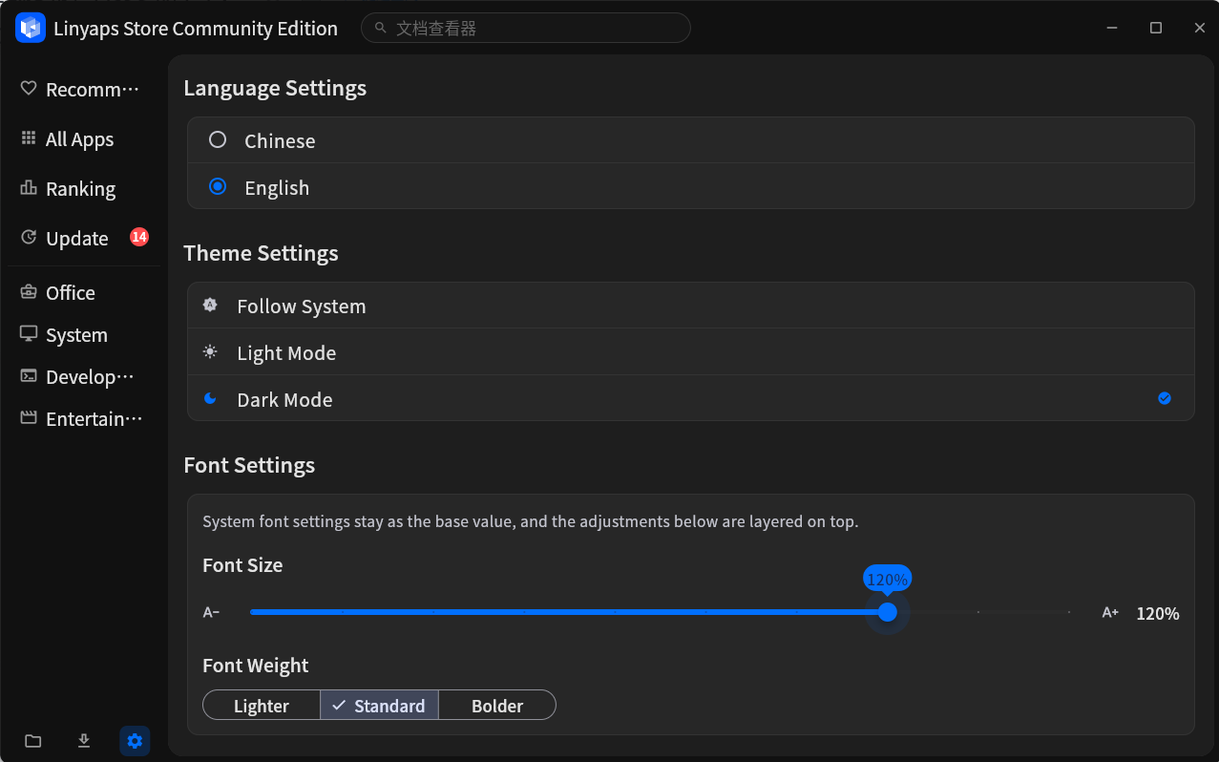
Task: Click the blue checkmark on Dark Mode row
Action: [x=1165, y=398]
